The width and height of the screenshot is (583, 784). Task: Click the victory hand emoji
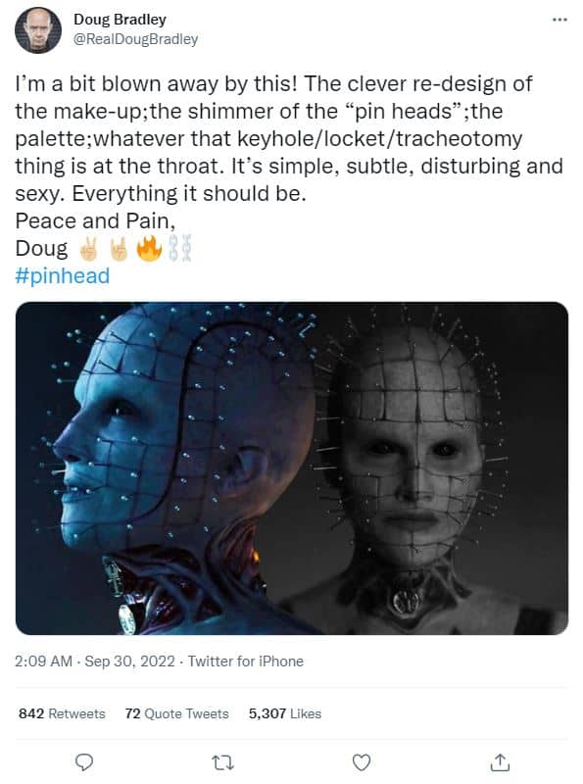click(90, 249)
